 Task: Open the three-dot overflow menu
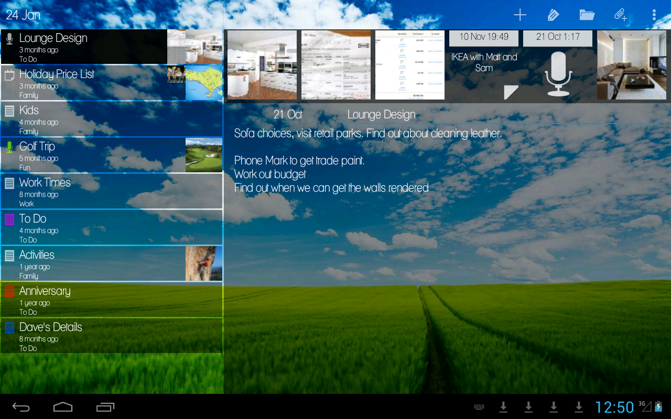coord(654,15)
